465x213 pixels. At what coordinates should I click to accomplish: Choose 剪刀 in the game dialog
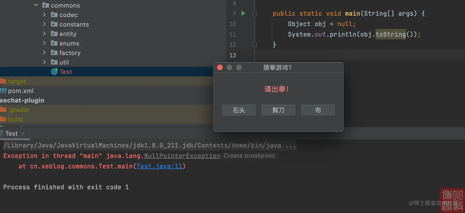click(278, 110)
